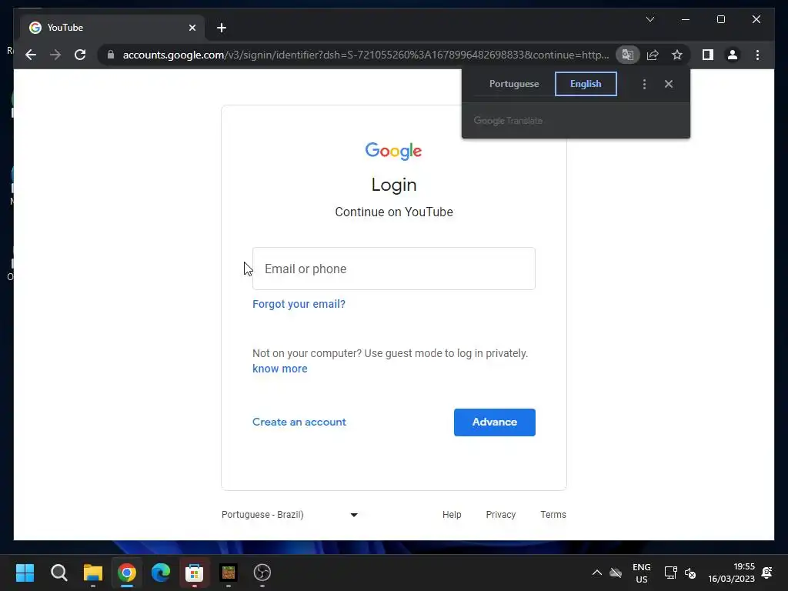Image resolution: width=788 pixels, height=591 pixels.
Task: Click the share this page icon
Action: [653, 55]
